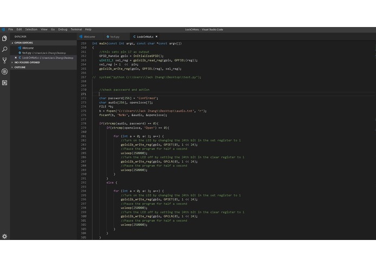Viewport: 376px width, 267px height.
Task: Click the Explorer panel title
Action: coord(21,37)
